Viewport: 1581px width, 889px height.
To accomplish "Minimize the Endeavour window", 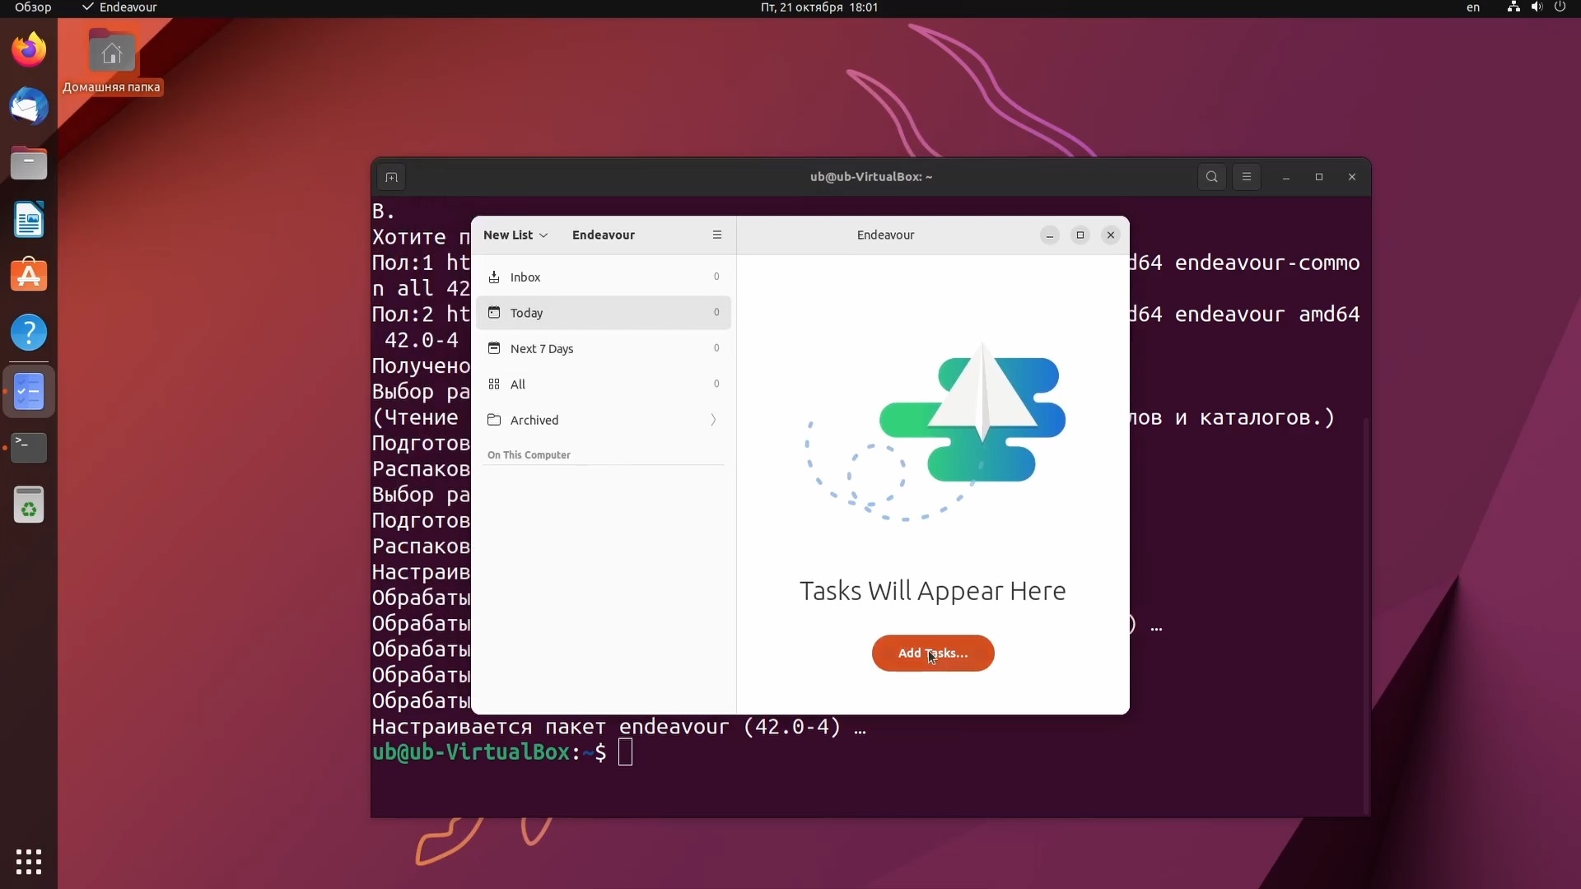I will [x=1049, y=235].
